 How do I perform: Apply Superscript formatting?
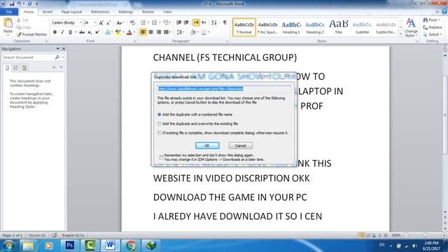97,32
